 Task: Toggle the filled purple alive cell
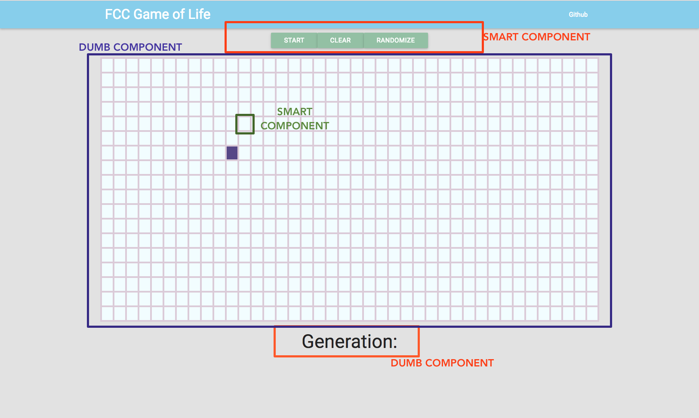tap(232, 153)
